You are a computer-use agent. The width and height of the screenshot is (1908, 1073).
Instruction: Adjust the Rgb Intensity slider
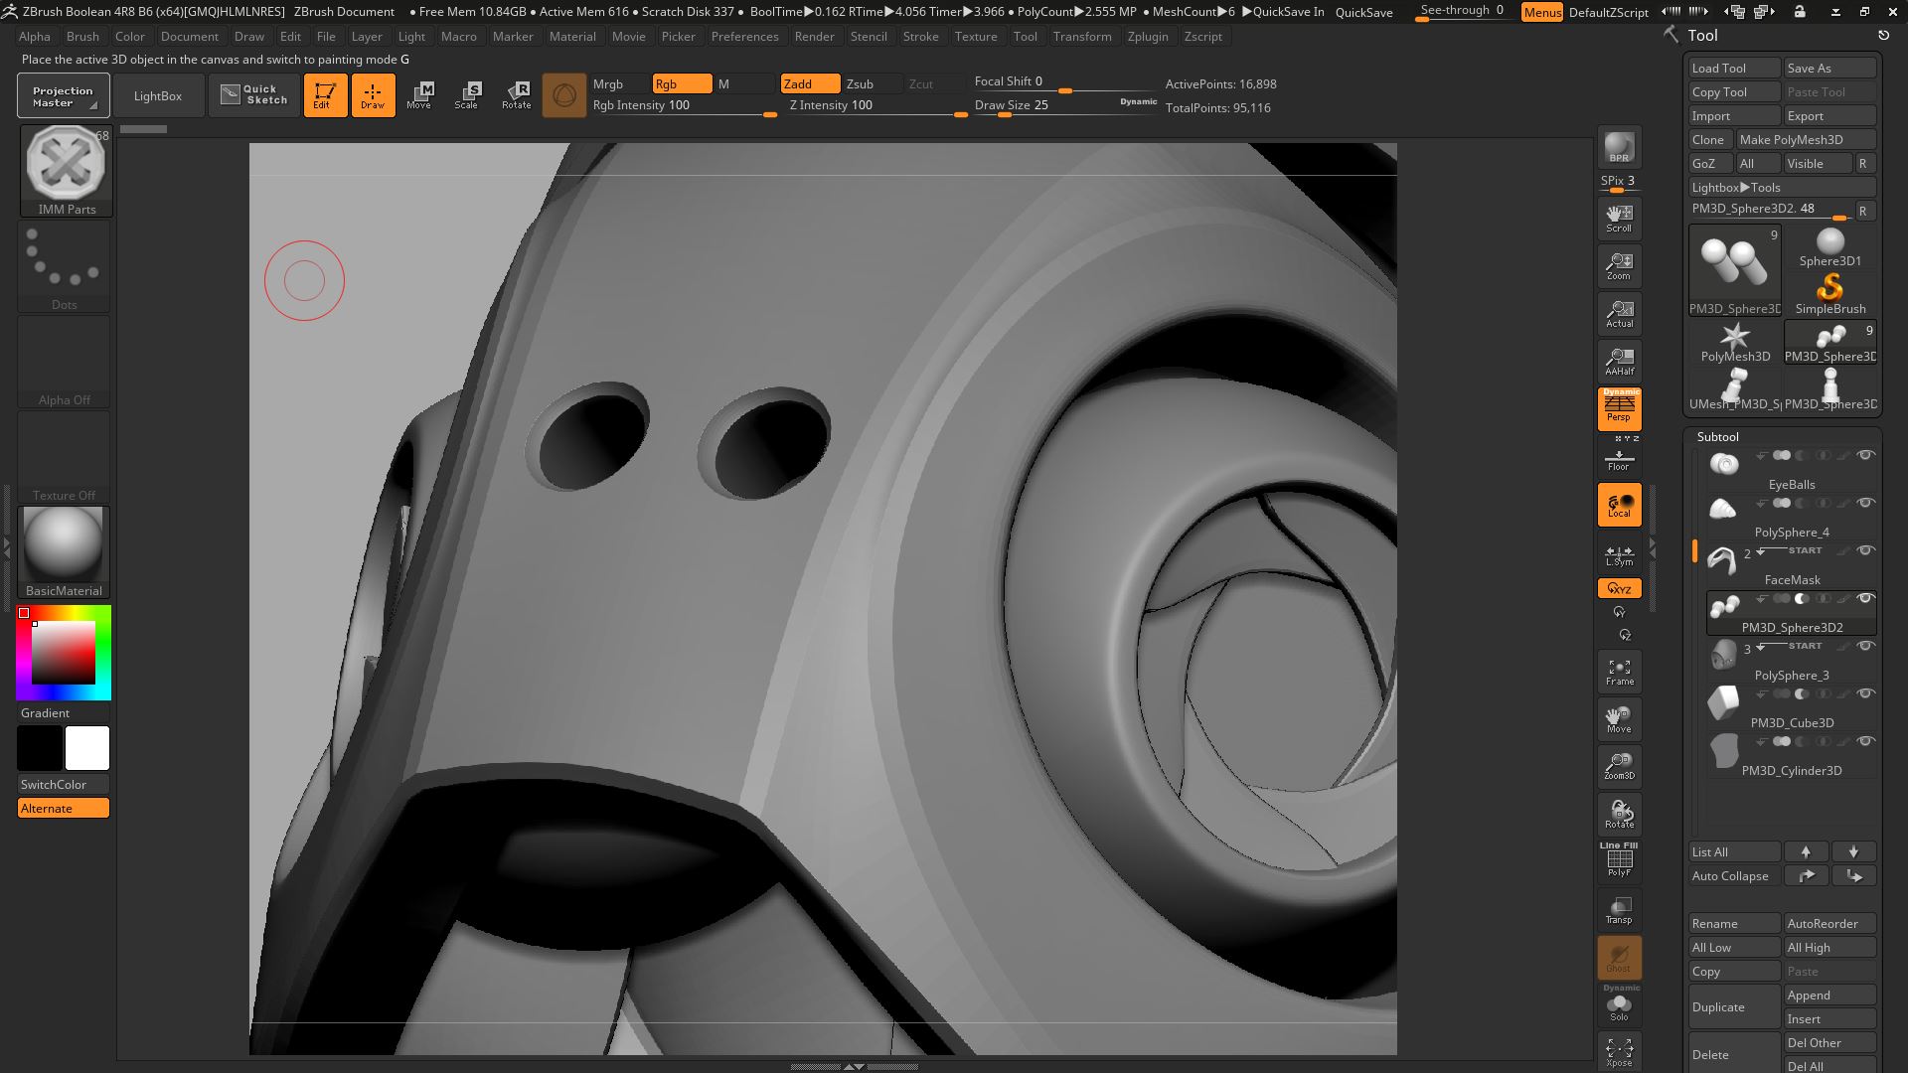(684, 105)
